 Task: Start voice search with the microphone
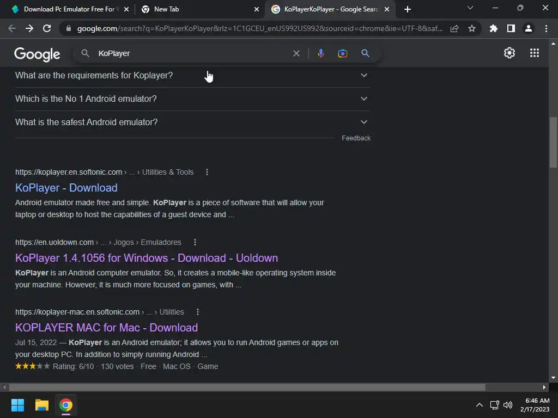click(x=320, y=53)
